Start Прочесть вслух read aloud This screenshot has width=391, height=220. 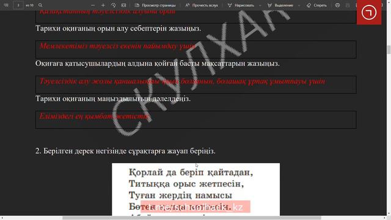click(x=202, y=5)
